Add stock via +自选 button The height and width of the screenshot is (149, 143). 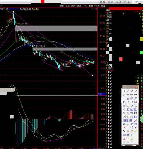pyautogui.click(x=97, y=6)
